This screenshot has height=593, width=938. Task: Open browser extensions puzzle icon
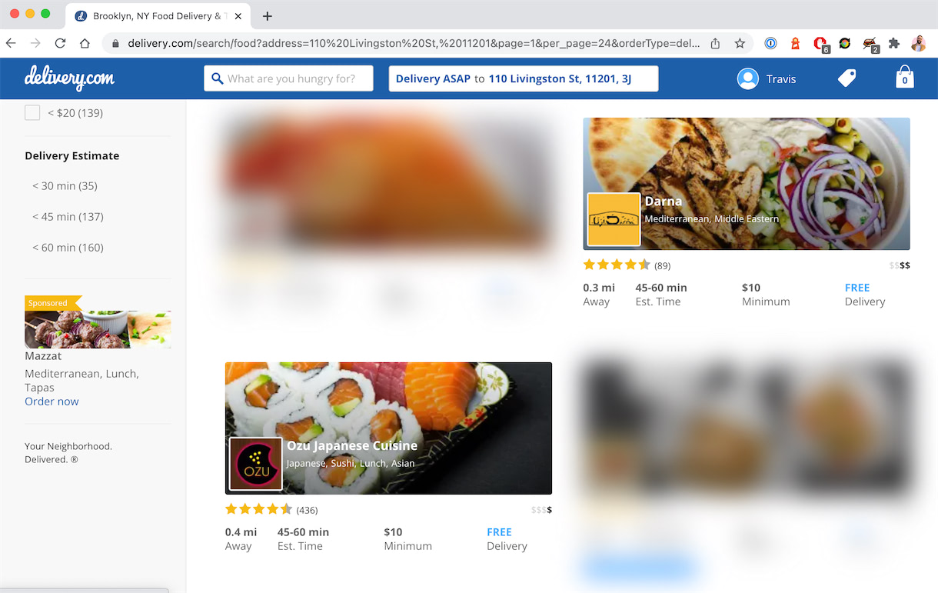coord(894,44)
